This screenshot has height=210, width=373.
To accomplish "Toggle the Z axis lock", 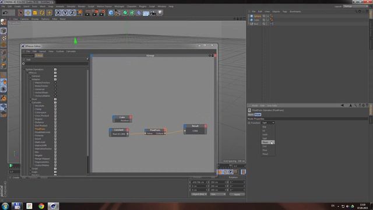I will tap(72, 12).
